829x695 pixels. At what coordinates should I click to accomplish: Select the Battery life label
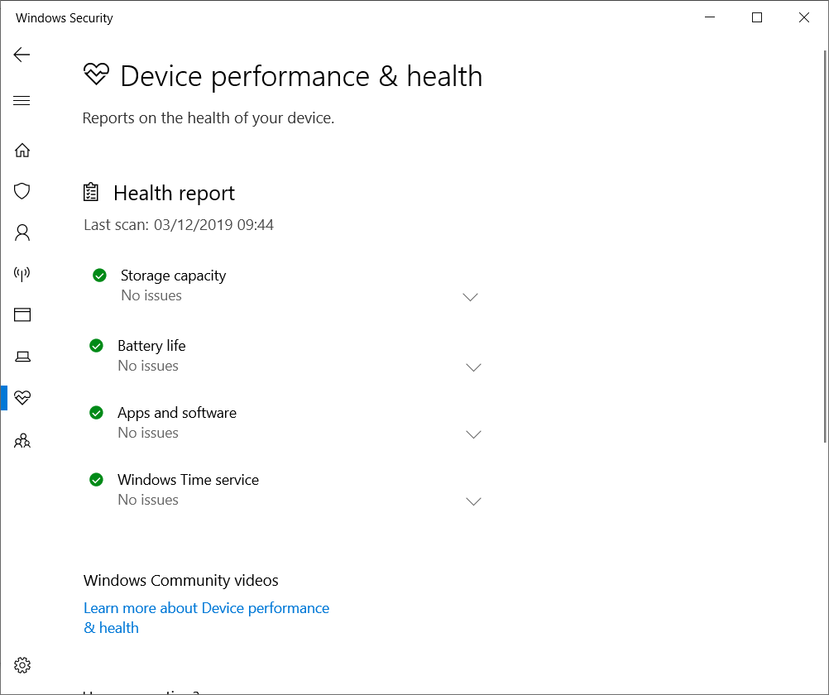tap(151, 346)
